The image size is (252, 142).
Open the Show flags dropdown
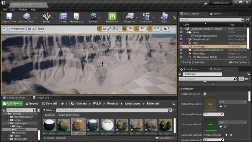point(41,29)
